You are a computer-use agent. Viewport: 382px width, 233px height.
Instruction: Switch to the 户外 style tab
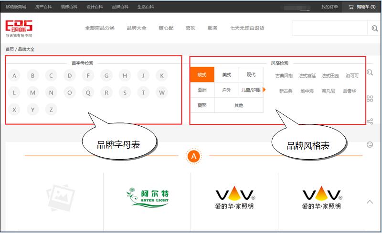click(226, 90)
